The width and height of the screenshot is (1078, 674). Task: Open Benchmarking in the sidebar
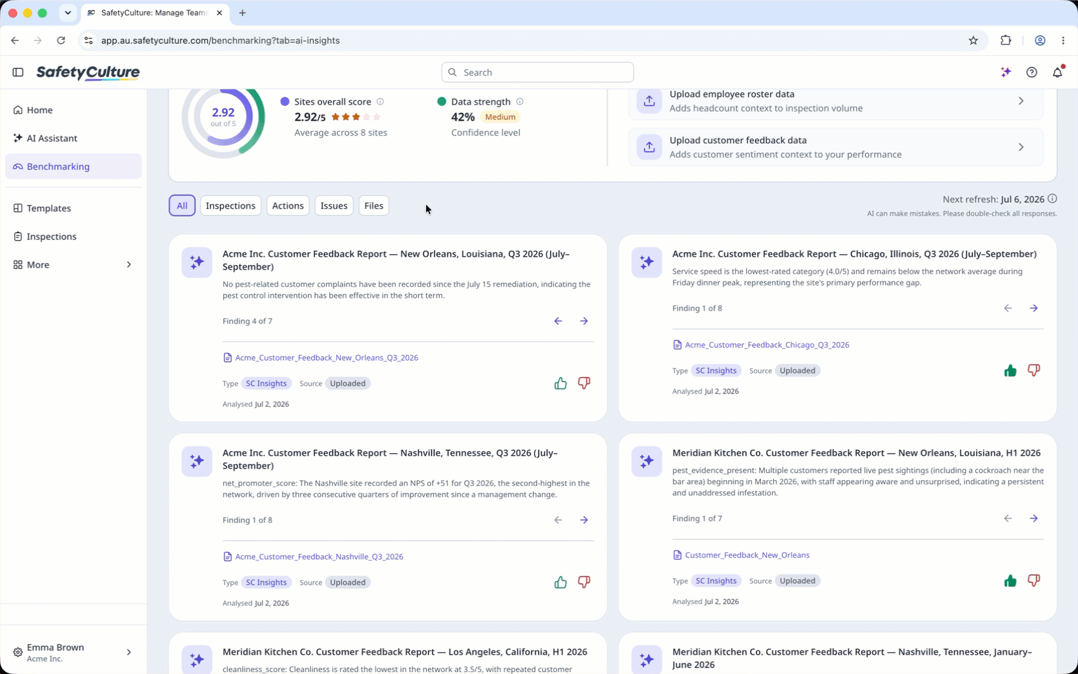(x=73, y=166)
